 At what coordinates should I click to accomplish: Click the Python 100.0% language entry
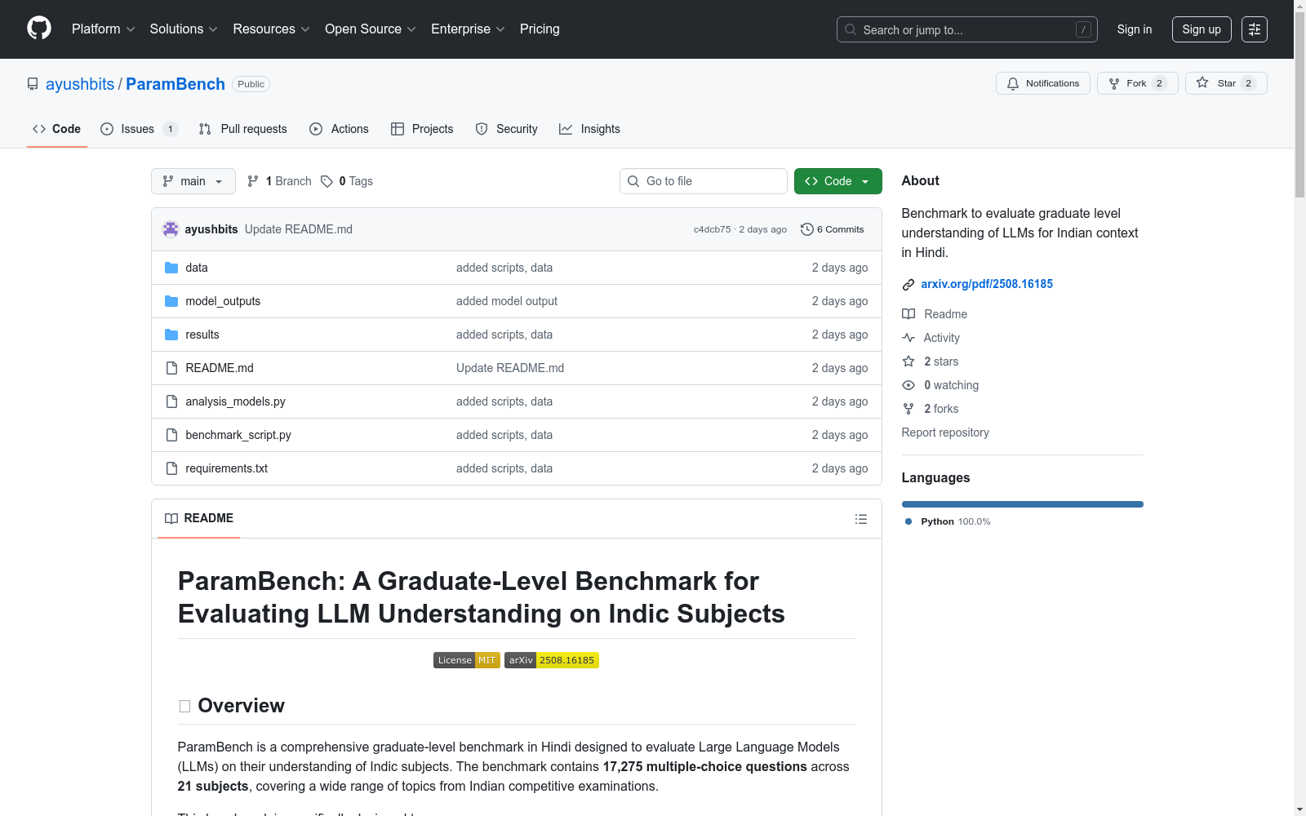pyautogui.click(x=948, y=521)
